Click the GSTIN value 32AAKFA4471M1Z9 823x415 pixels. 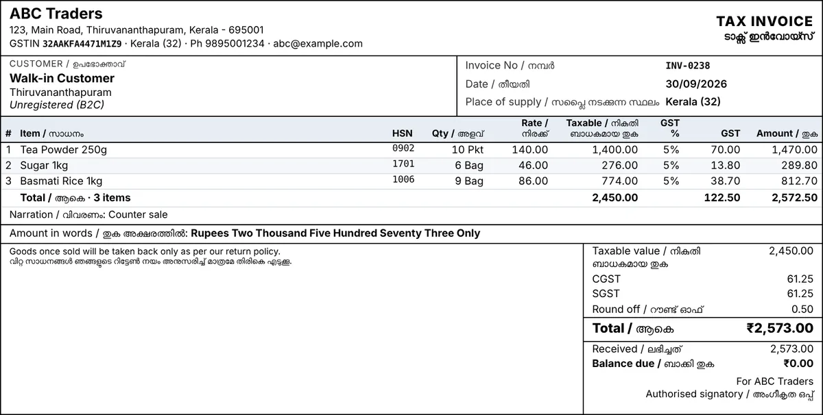point(82,44)
